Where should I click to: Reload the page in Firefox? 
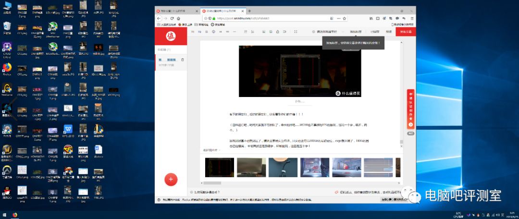172,19
